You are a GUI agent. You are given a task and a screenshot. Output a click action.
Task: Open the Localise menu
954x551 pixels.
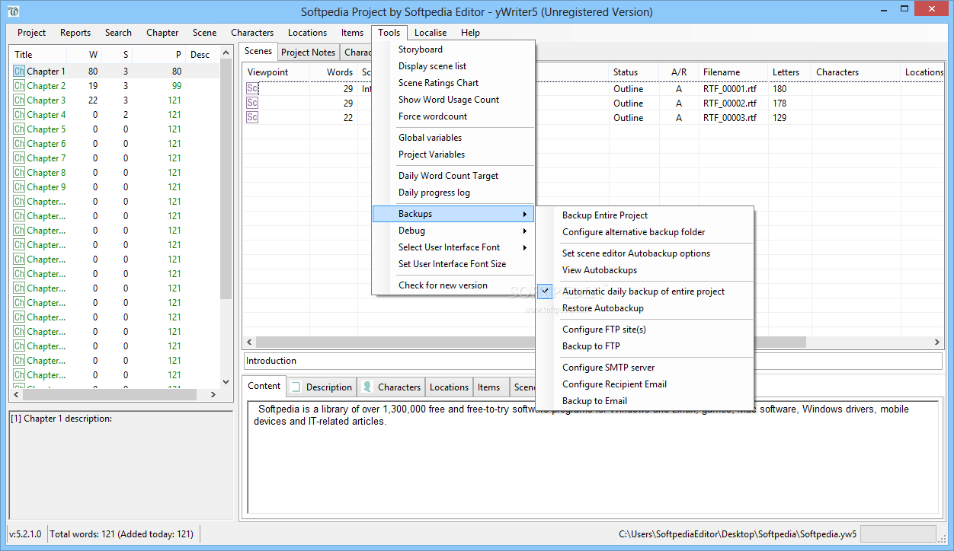click(431, 33)
